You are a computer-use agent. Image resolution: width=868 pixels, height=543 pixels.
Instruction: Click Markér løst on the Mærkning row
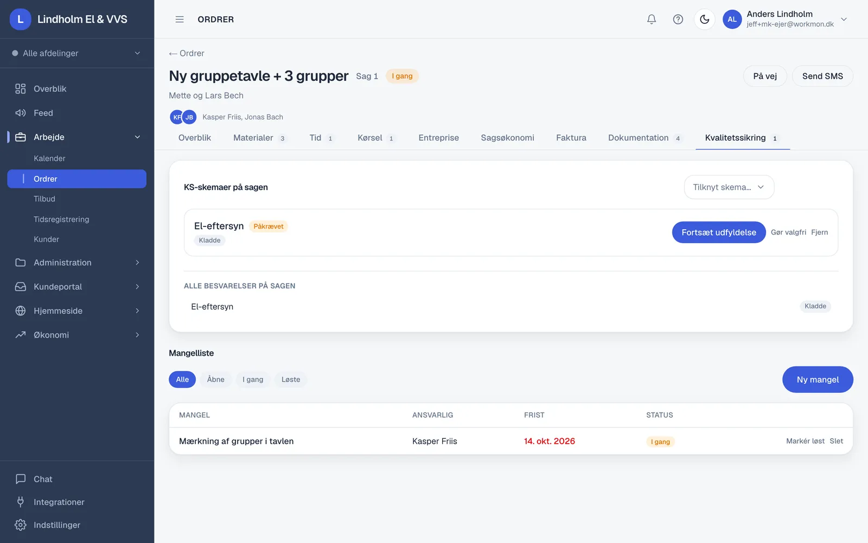(x=805, y=441)
